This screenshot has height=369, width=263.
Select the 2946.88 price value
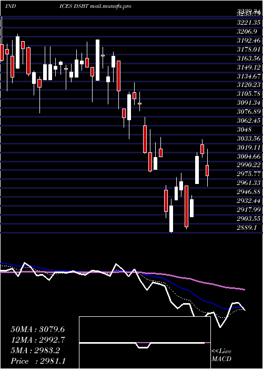tap(249, 192)
